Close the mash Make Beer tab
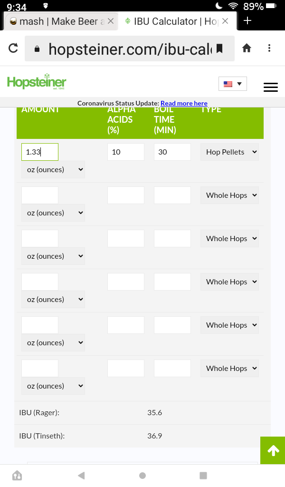The height and width of the screenshot is (487, 285). pyautogui.click(x=111, y=21)
